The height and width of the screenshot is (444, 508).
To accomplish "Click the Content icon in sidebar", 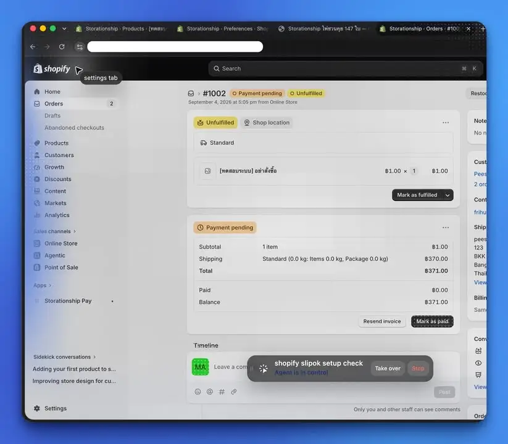I will point(37,191).
